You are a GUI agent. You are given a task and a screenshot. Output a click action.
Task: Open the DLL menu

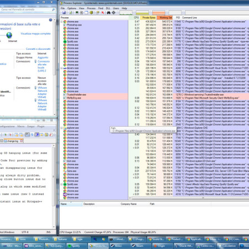108,8
